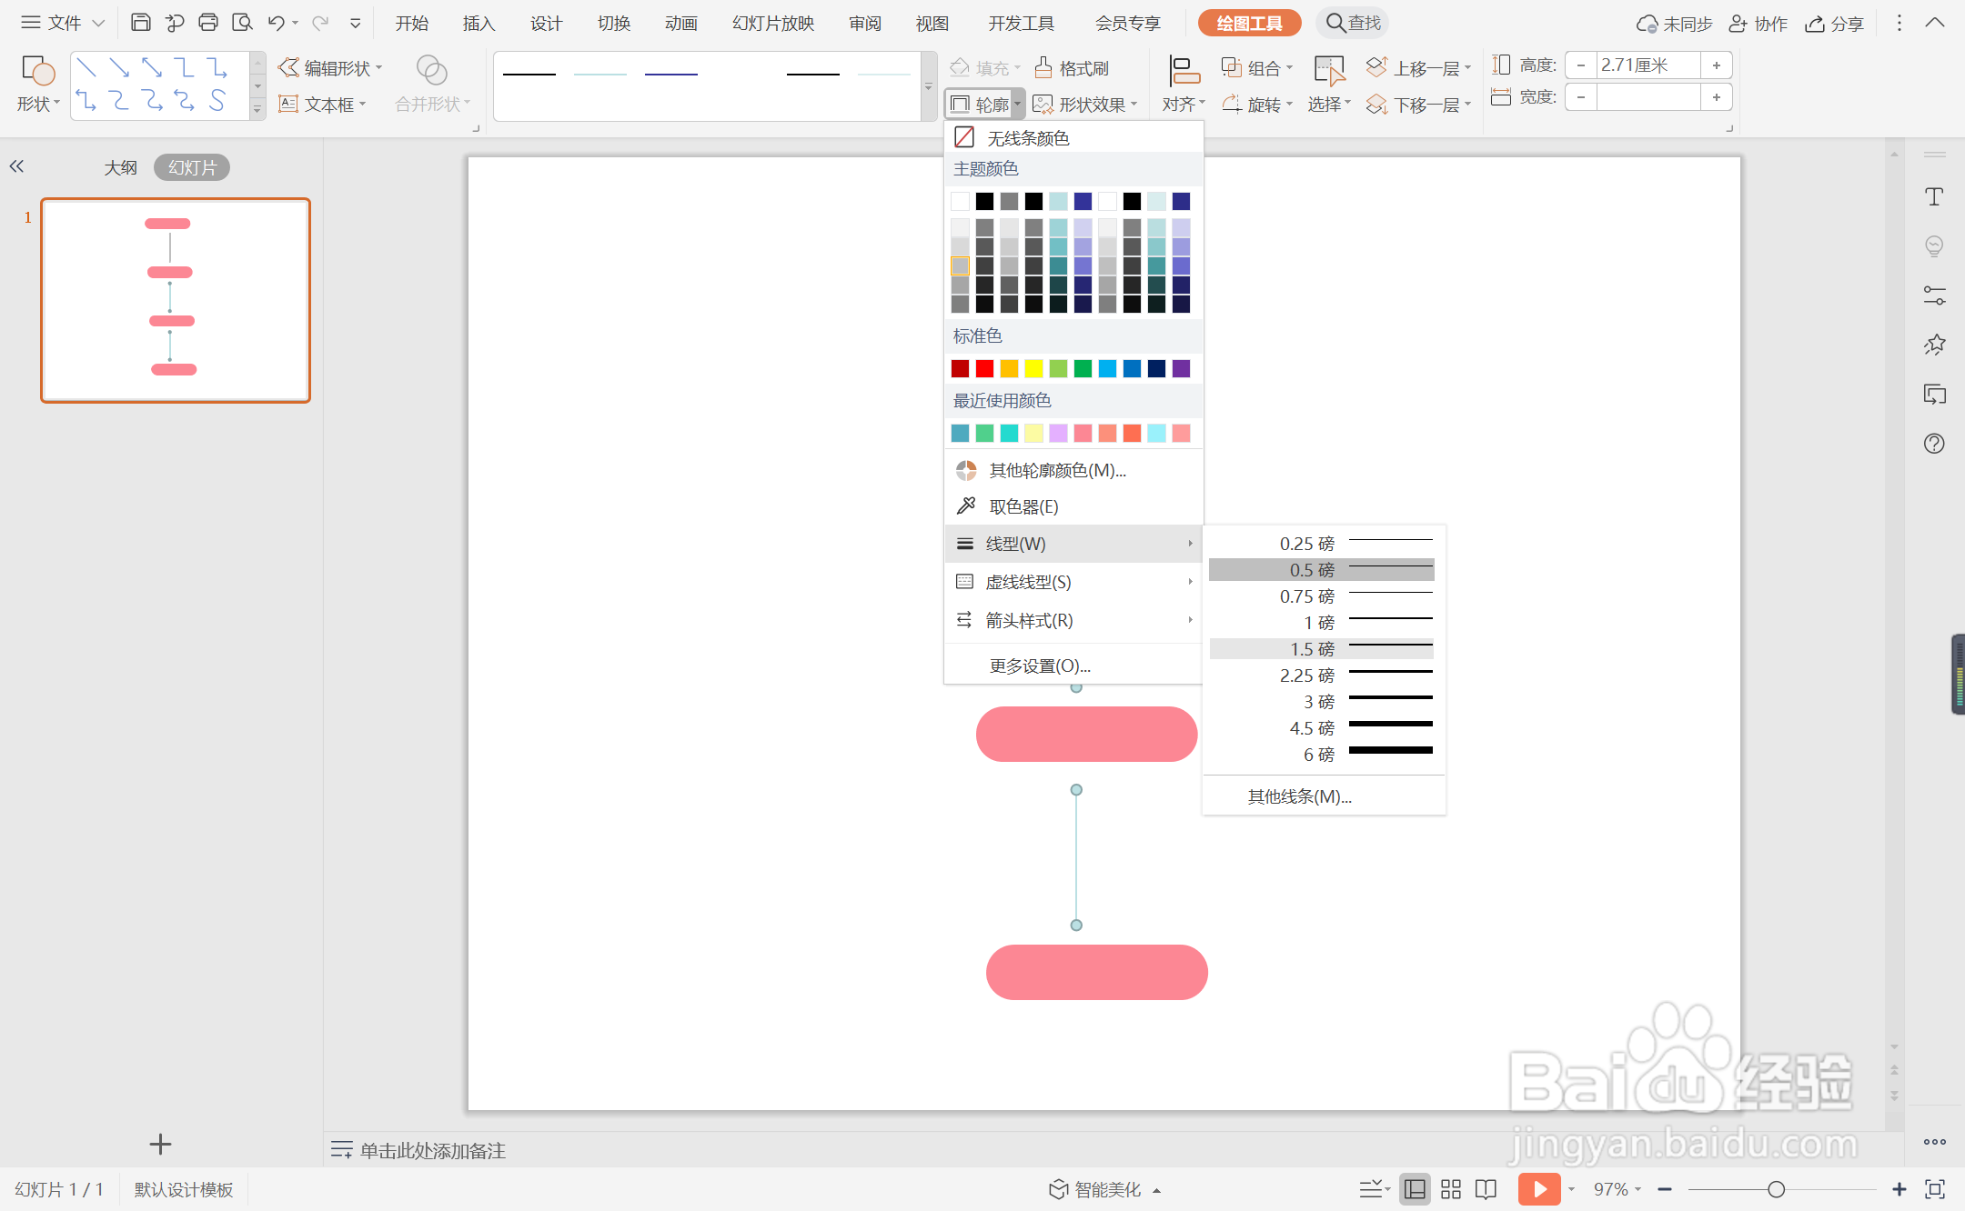The height and width of the screenshot is (1211, 1965).
Task: Pick the red standard color swatch
Action: [984, 368]
